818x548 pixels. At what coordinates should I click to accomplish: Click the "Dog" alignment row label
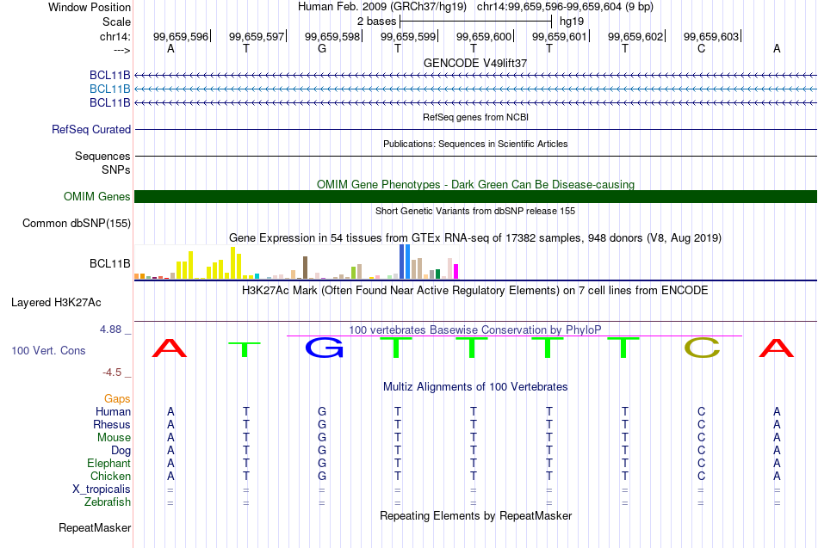coord(121,451)
